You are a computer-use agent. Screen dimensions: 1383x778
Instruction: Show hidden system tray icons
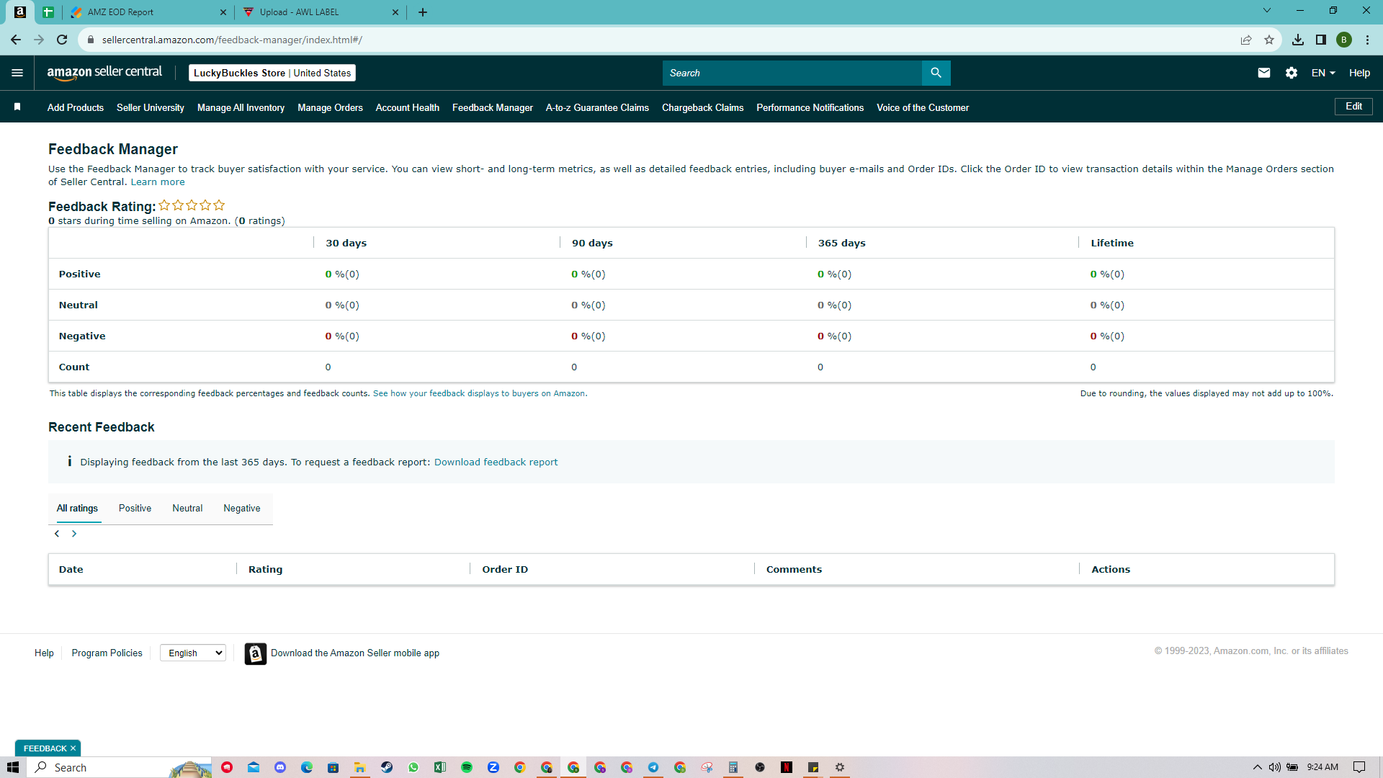click(x=1258, y=767)
